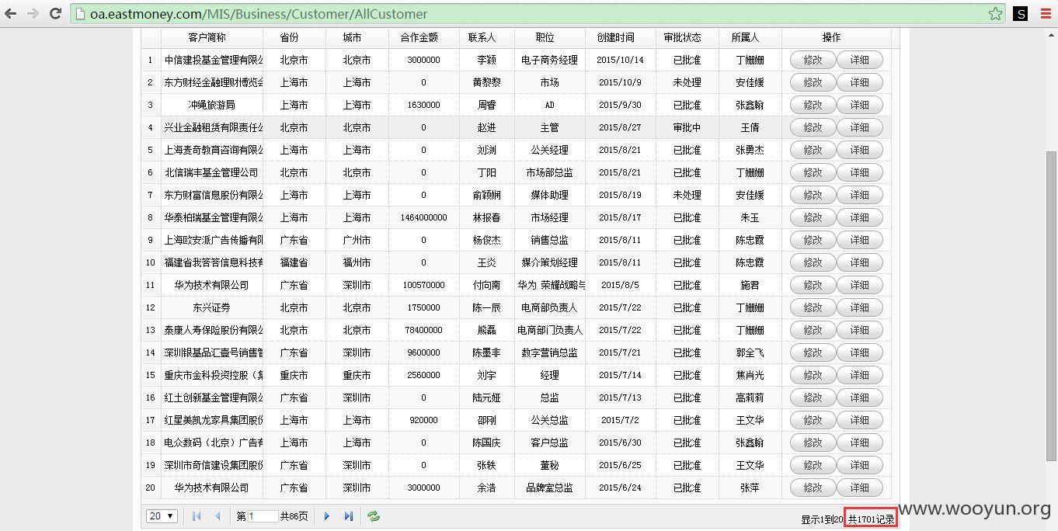Go to the next page of the table
The height and width of the screenshot is (531, 1058).
coord(327,516)
